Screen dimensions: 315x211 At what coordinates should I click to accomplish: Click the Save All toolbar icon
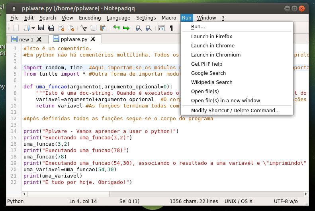click(x=51, y=28)
